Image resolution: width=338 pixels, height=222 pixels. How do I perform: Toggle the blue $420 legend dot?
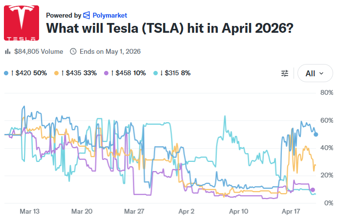6,73
